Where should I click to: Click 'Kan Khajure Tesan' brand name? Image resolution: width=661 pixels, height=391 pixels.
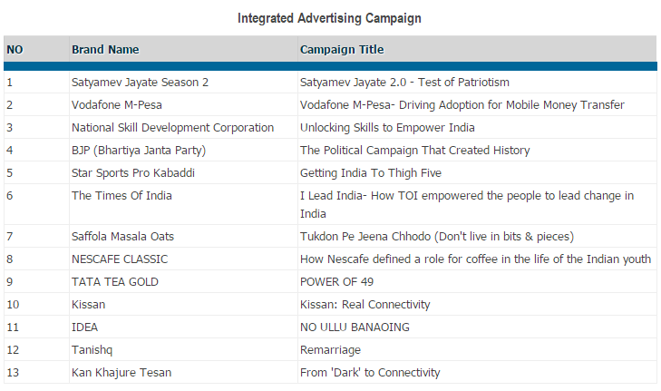pyautogui.click(x=122, y=373)
